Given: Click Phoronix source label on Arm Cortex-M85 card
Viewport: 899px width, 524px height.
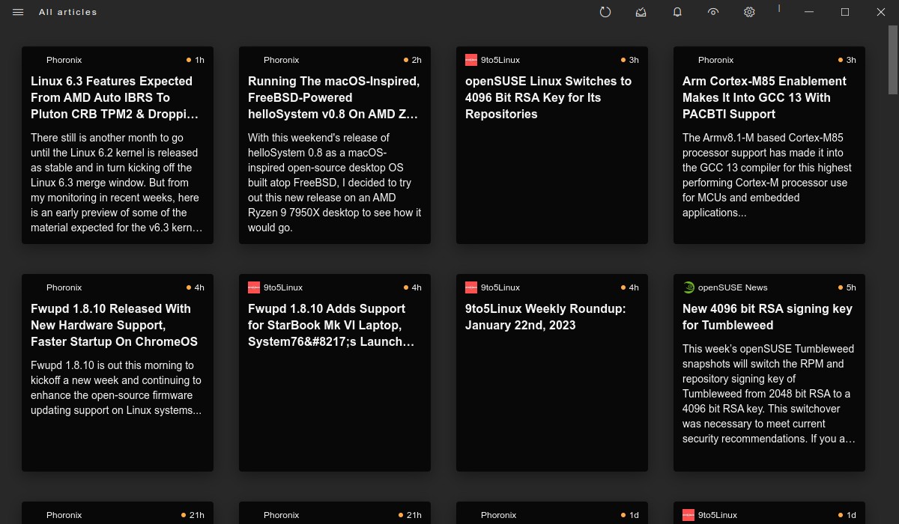Looking at the screenshot, I should coord(715,60).
